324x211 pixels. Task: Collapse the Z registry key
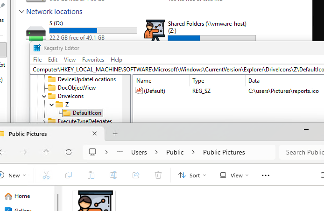[51, 105]
